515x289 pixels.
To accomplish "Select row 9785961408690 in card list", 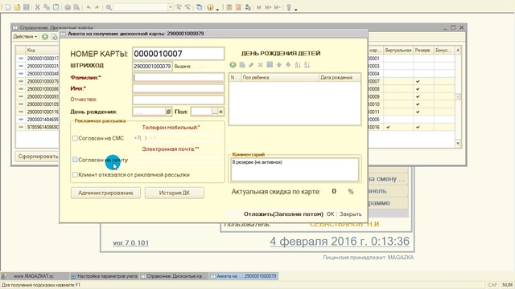I will click(43, 127).
